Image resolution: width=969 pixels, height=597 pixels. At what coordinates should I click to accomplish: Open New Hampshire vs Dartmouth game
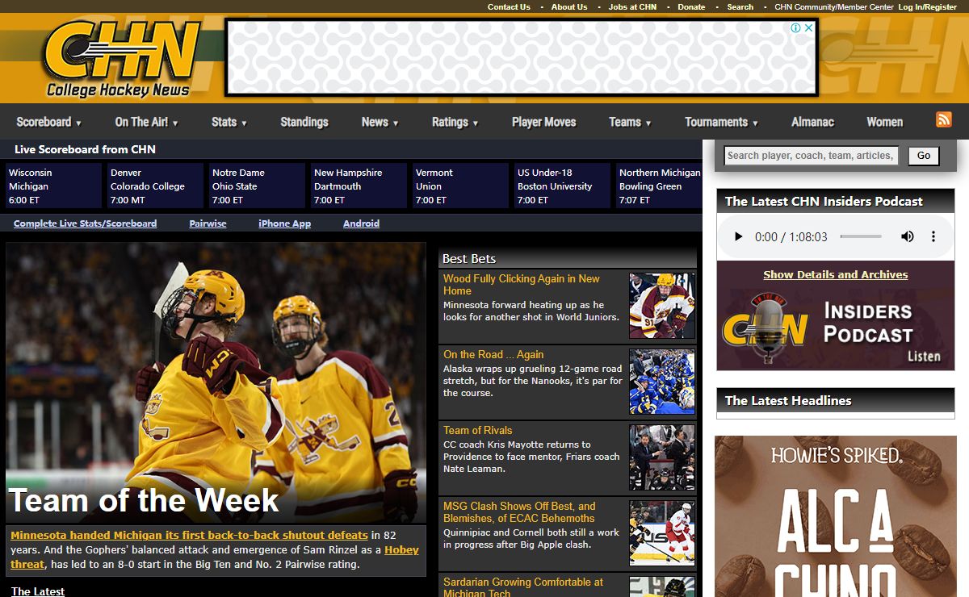[x=359, y=186]
